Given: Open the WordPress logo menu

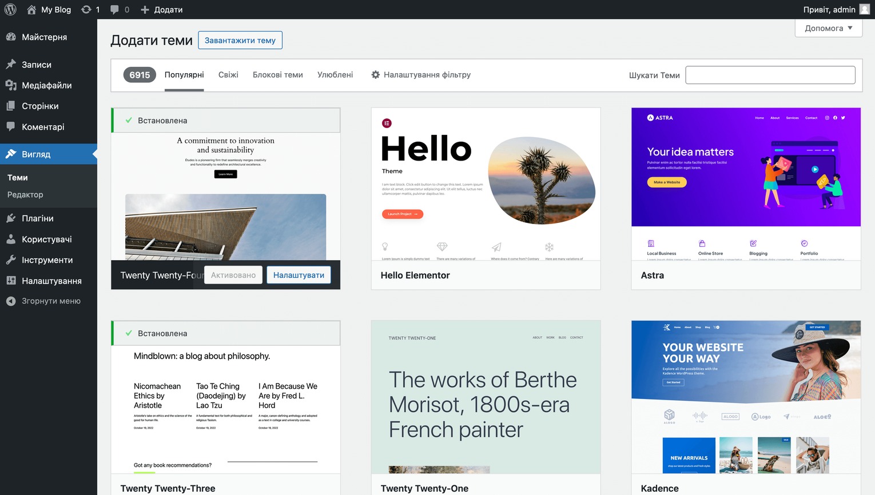Looking at the screenshot, I should pos(11,10).
